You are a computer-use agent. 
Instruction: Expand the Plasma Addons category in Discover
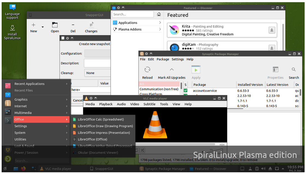(137, 29)
